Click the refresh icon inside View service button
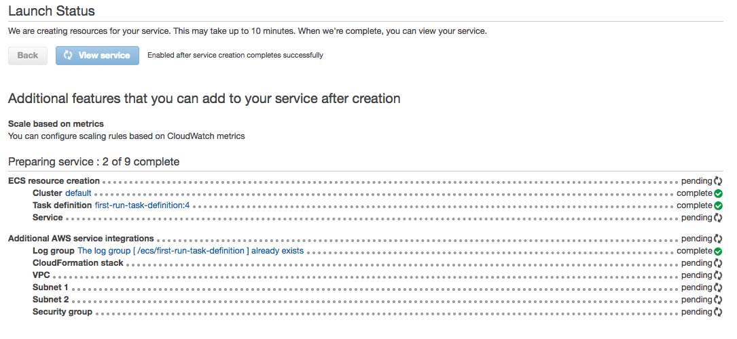 (68, 56)
